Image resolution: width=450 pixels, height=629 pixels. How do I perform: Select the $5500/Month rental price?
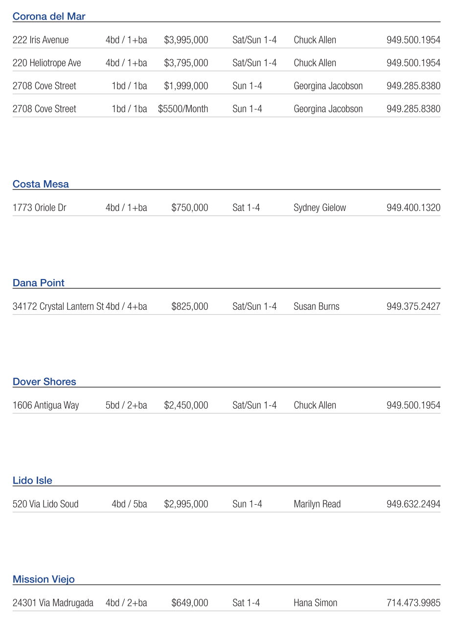coord(183,109)
